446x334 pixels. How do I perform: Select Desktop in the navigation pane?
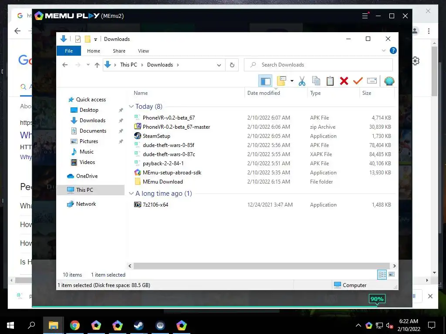[89, 110]
